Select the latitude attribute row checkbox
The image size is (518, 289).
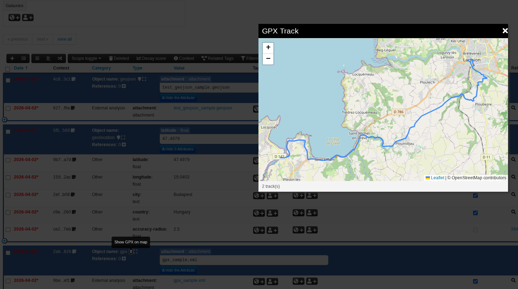(8, 160)
